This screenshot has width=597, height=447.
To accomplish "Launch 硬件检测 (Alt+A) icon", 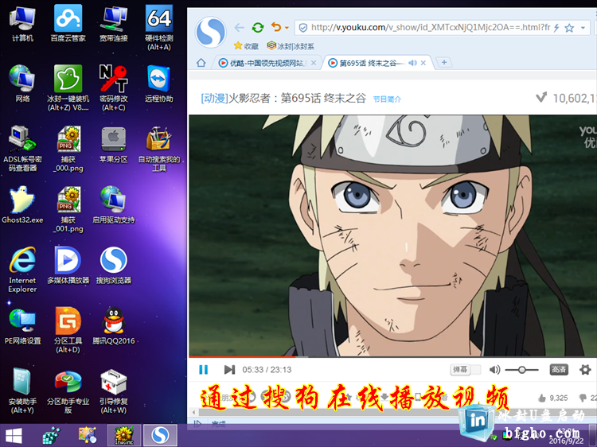I will [x=159, y=28].
